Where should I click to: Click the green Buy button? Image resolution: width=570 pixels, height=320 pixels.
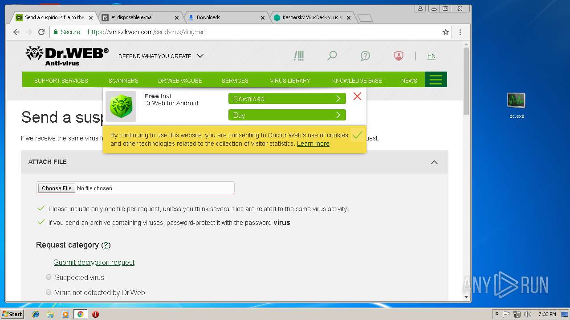(287, 115)
